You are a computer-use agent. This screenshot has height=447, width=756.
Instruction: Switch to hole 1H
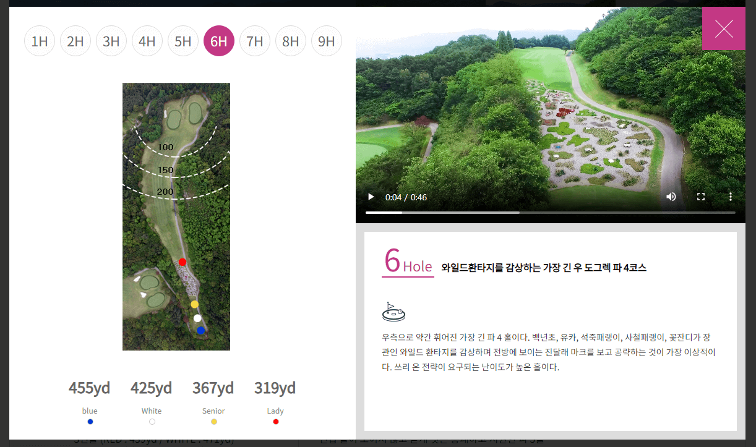point(40,41)
